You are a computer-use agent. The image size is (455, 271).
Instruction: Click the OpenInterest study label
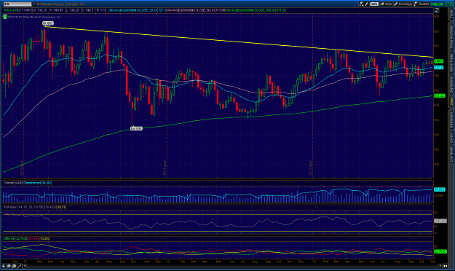click(32, 183)
